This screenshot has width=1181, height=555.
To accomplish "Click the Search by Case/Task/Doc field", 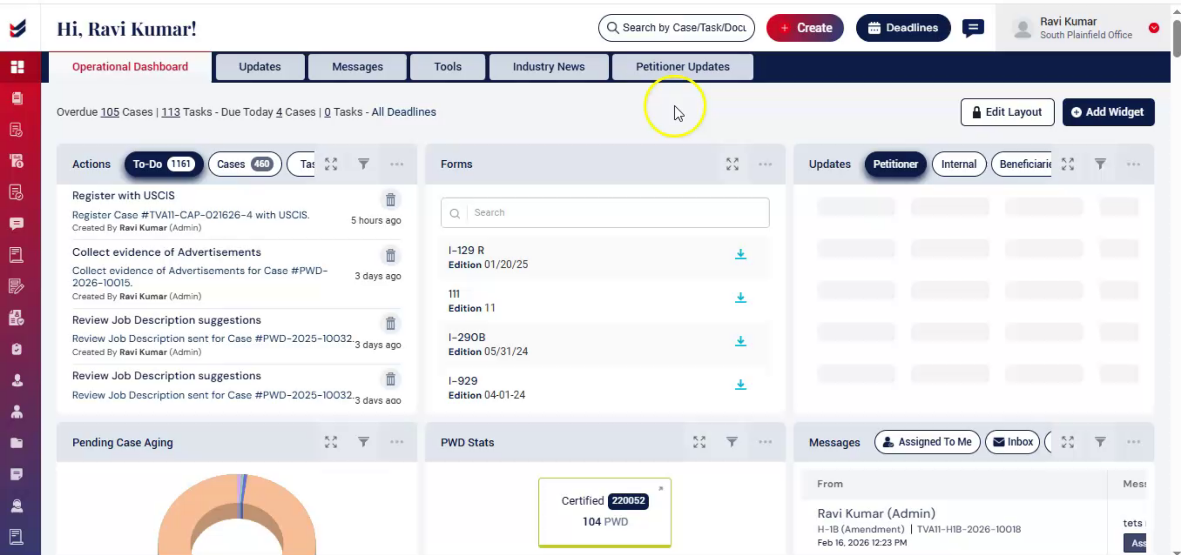I will (677, 28).
